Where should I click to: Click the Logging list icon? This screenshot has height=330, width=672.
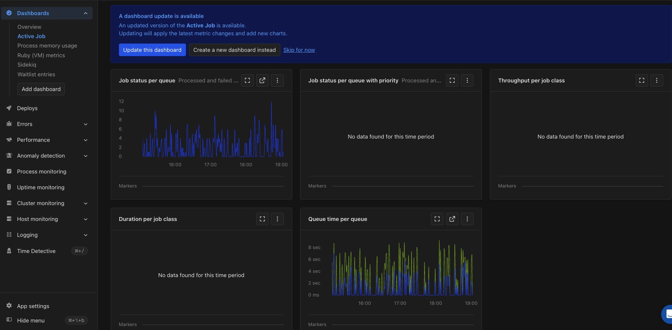[9, 235]
